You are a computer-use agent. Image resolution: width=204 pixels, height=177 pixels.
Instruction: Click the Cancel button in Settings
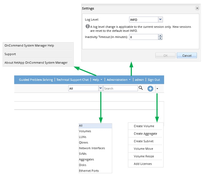[x=187, y=56]
